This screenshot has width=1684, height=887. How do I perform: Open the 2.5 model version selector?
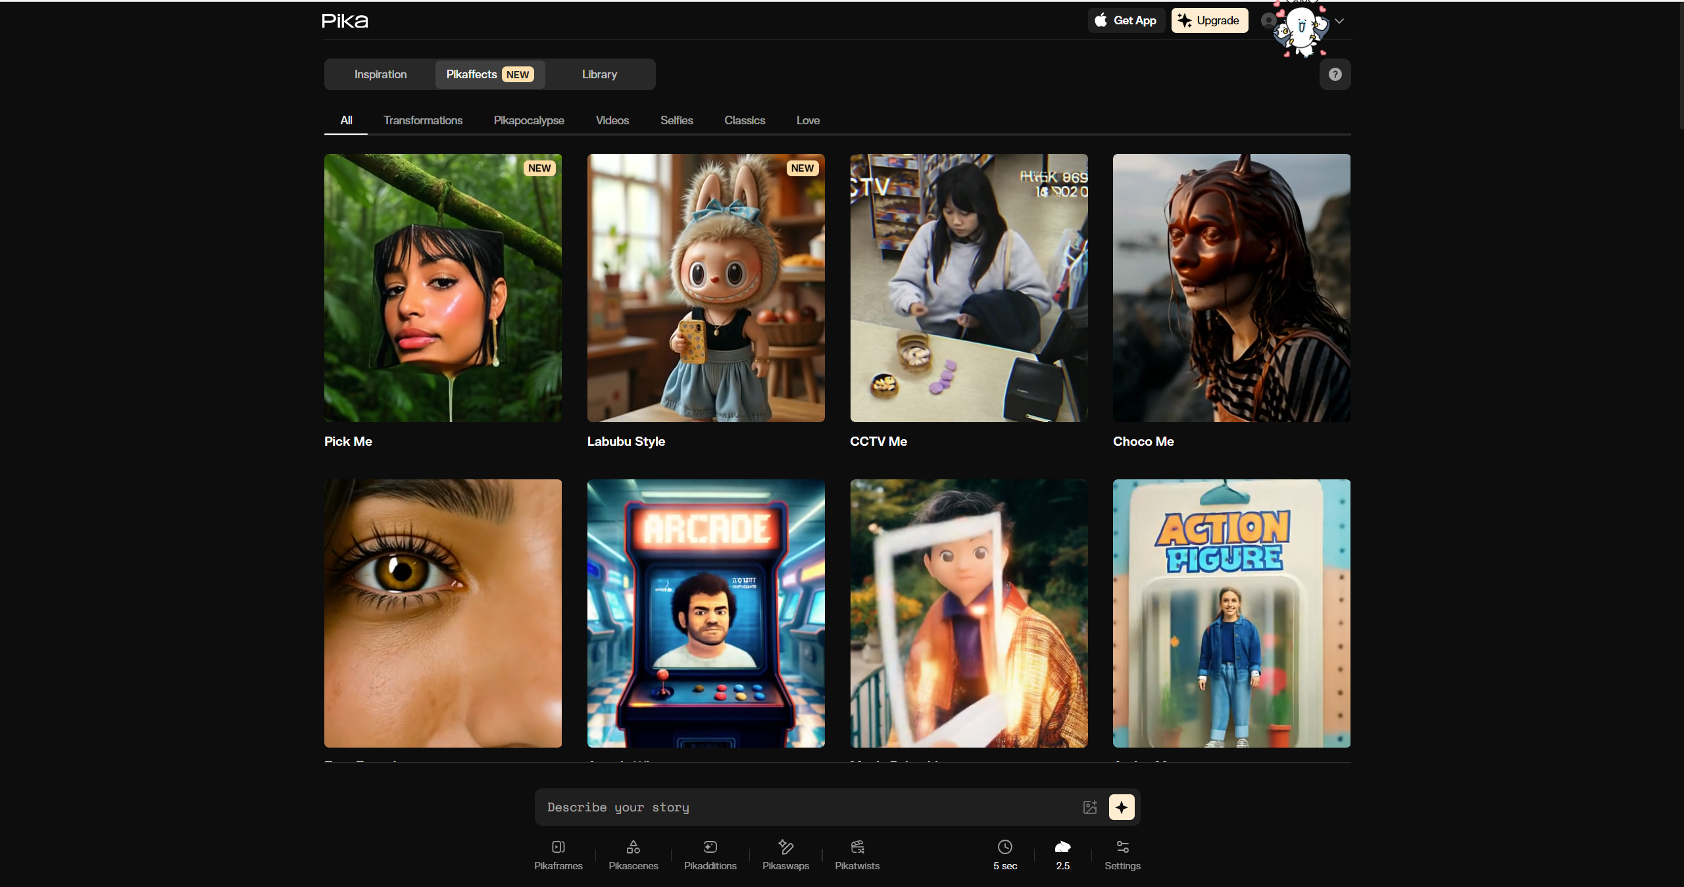1062,855
